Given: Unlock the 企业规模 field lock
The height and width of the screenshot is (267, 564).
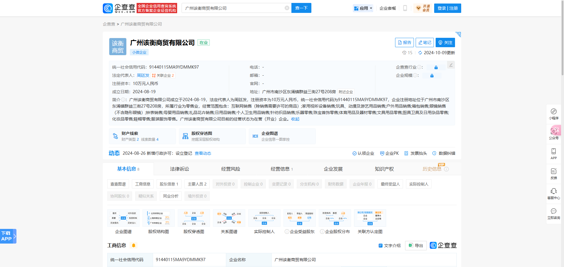Looking at the screenshot, I should pos(432,75).
